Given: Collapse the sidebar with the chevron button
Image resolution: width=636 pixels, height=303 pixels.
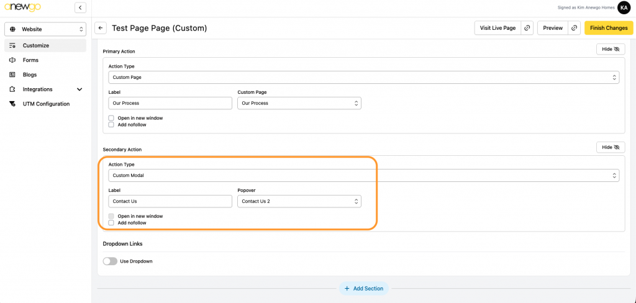Looking at the screenshot, I should click(80, 7).
